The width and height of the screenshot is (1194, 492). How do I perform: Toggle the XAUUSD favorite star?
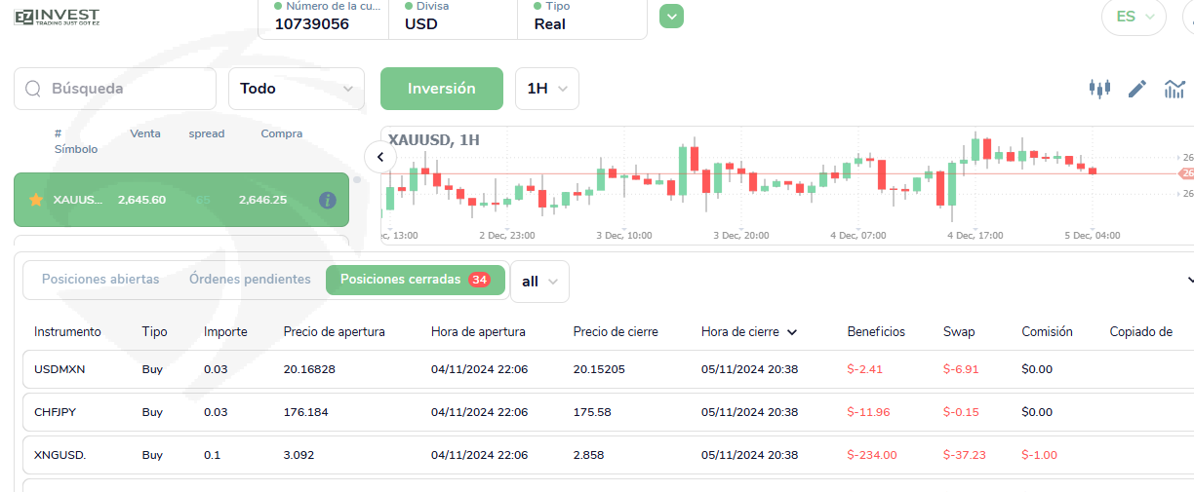coord(36,200)
